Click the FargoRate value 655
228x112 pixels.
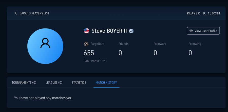click(x=89, y=53)
